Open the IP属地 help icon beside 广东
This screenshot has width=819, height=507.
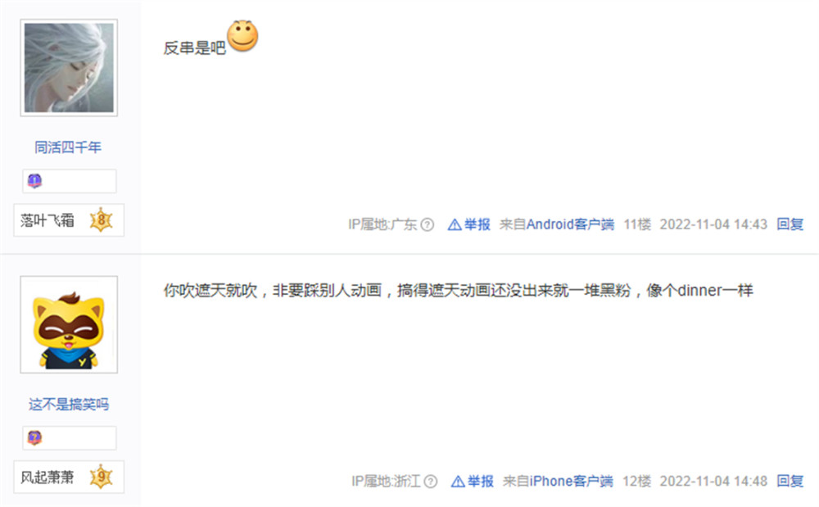(x=428, y=224)
